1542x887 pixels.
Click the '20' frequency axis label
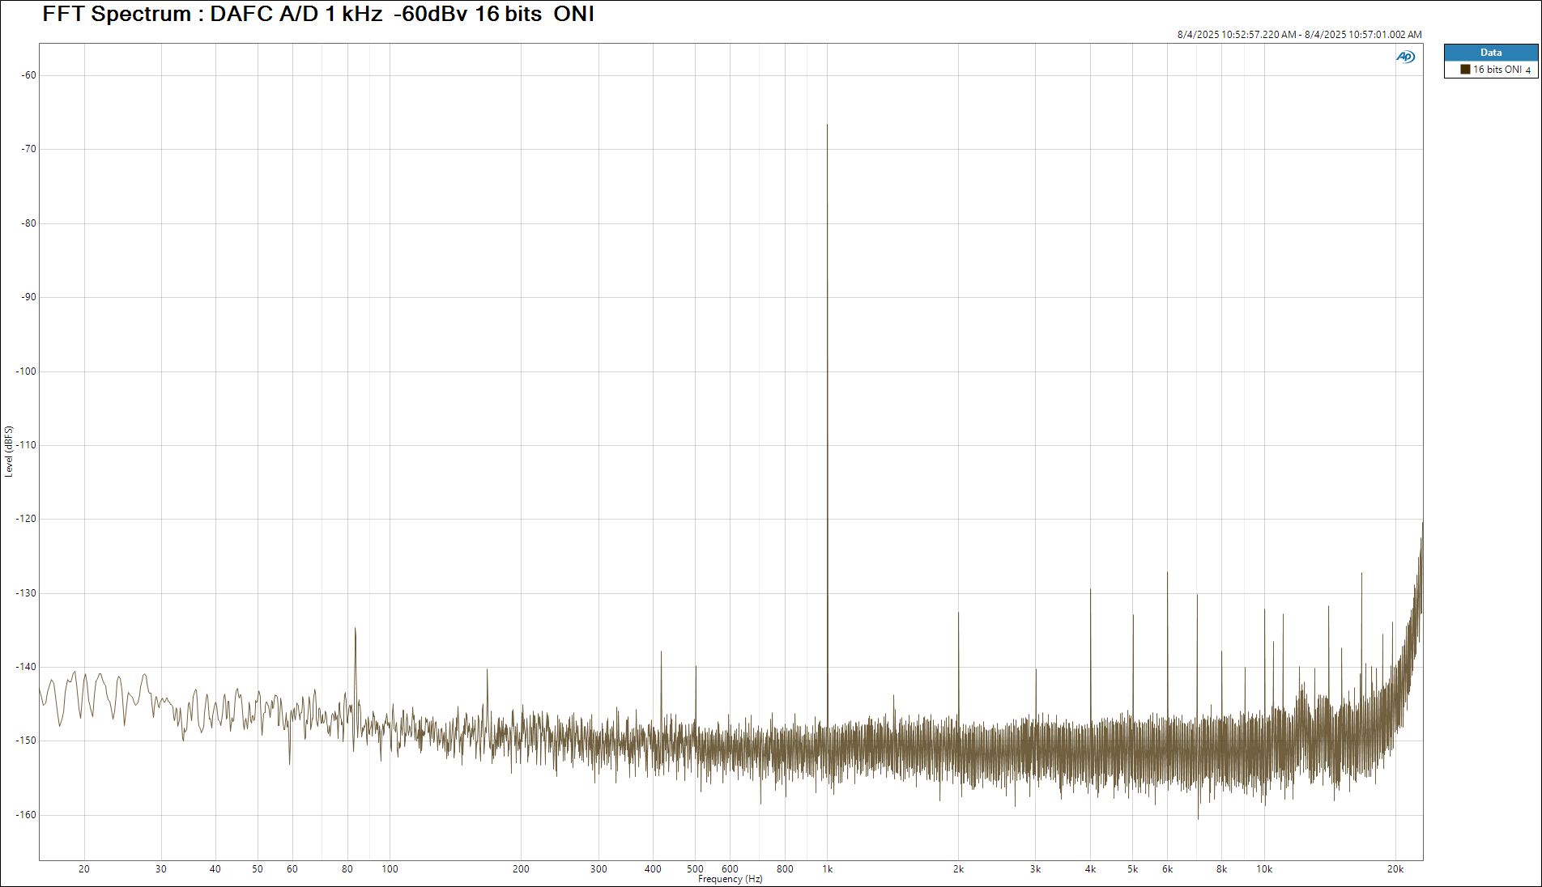pos(84,869)
